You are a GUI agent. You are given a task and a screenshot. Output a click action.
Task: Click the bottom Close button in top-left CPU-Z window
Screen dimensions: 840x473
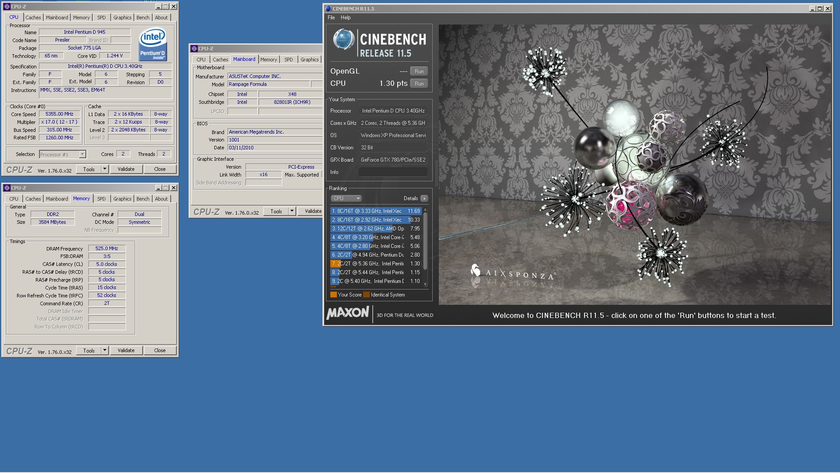(x=160, y=169)
